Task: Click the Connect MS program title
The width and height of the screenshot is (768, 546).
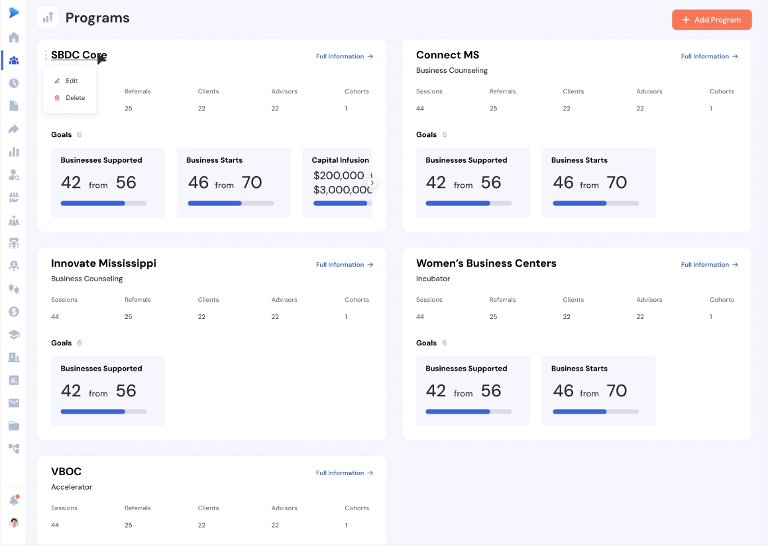Action: pos(448,55)
